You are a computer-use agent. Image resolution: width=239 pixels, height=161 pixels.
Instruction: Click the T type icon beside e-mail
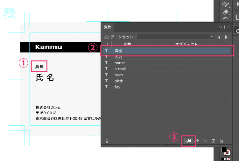click(107, 69)
